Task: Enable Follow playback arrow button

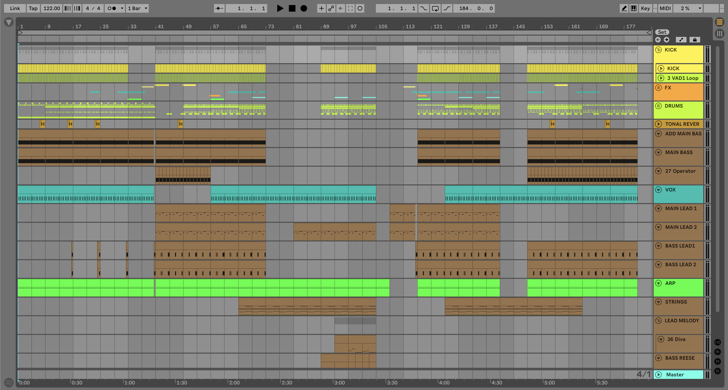Action: [x=219, y=8]
